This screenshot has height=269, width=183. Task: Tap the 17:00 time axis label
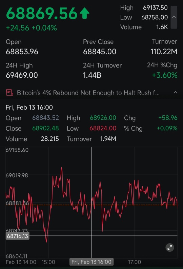pos(134,262)
